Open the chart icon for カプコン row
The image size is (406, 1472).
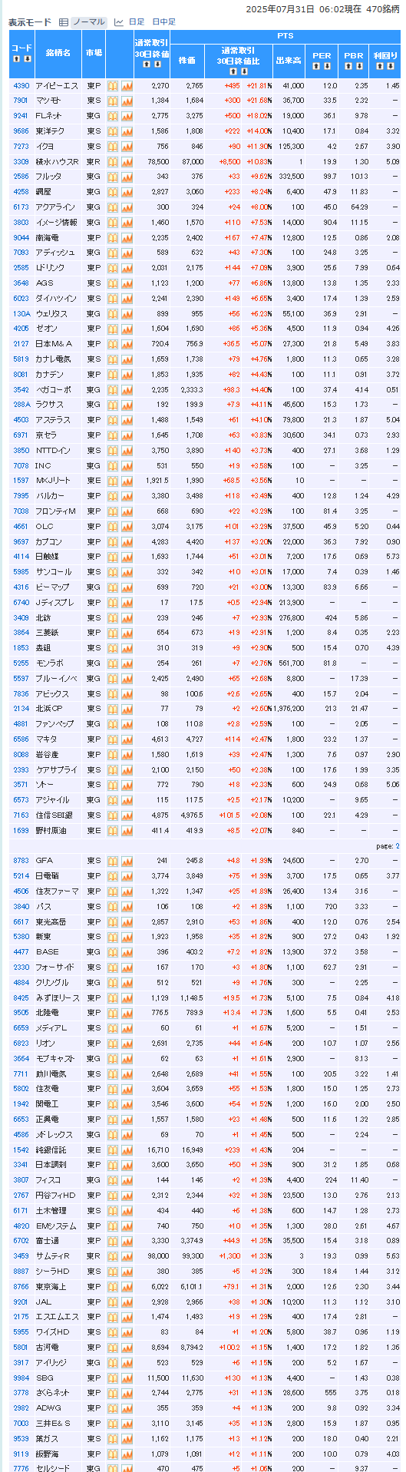[127, 541]
